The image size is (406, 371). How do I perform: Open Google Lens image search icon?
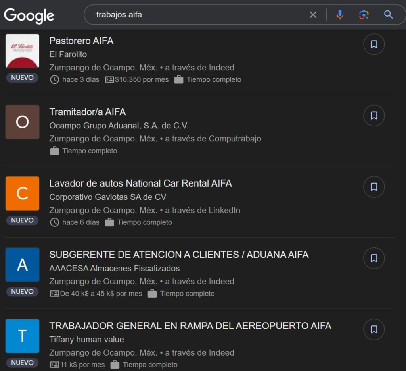364,15
